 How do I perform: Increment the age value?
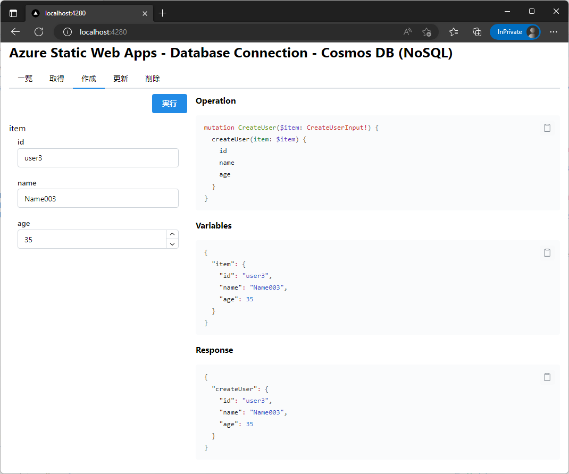[172, 234]
